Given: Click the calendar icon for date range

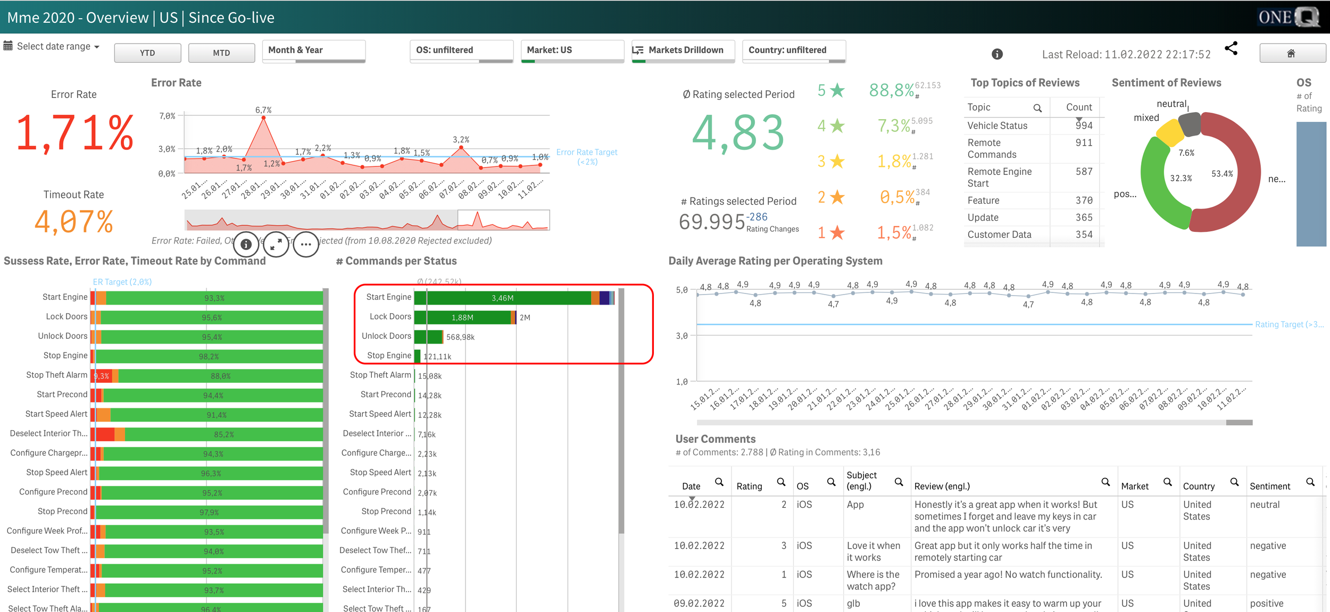Looking at the screenshot, I should click(8, 46).
